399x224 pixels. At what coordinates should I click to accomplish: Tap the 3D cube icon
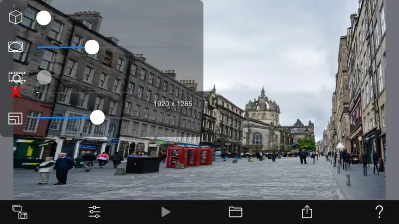pos(15,17)
